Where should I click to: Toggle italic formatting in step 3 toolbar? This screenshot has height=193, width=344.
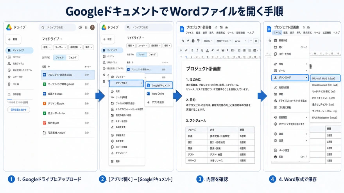[197, 50]
